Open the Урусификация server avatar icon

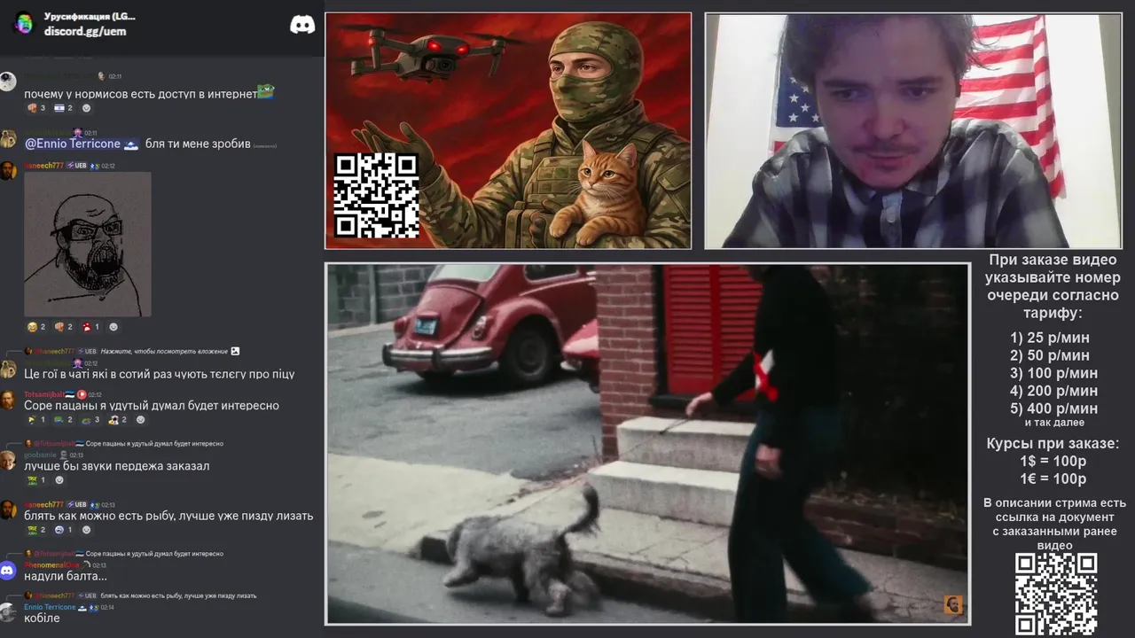click(24, 24)
